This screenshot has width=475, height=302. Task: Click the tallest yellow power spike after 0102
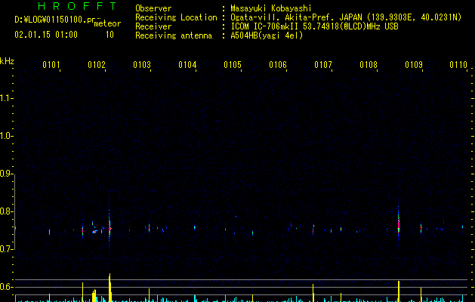pos(109,288)
